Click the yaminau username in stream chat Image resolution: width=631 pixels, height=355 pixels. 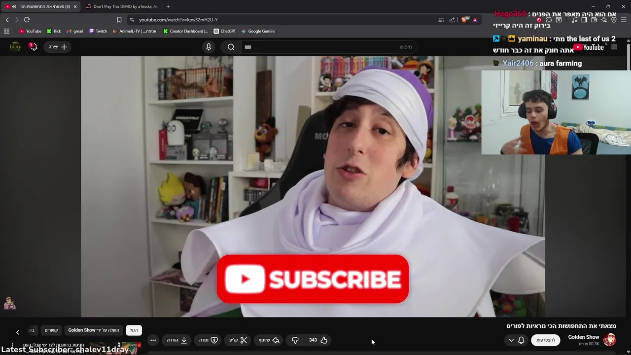pos(532,38)
